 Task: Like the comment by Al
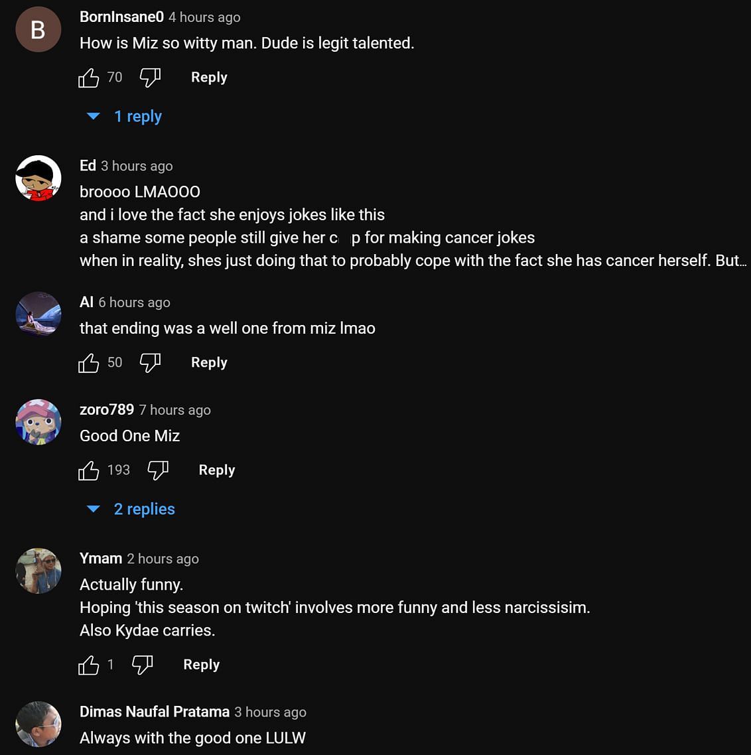point(89,363)
